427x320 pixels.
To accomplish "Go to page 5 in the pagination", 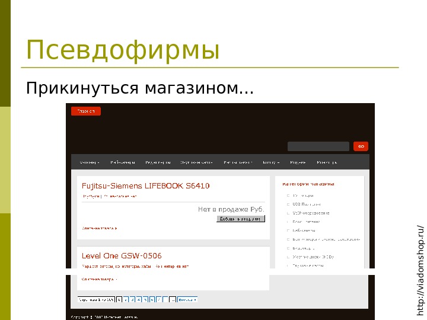I will (146, 300).
